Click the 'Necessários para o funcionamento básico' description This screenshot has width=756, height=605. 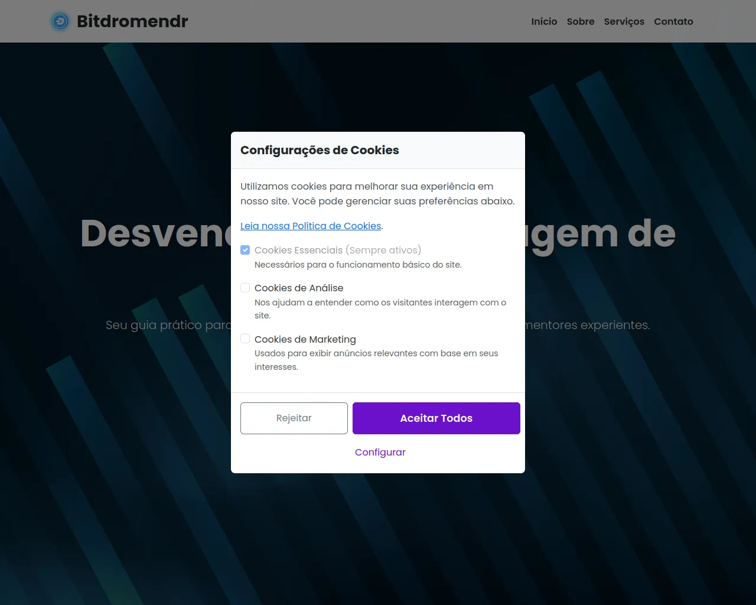[x=358, y=265]
